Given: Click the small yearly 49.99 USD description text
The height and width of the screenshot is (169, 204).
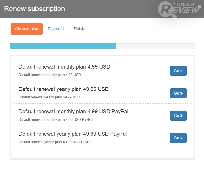Looking at the screenshot, I should [49, 97].
